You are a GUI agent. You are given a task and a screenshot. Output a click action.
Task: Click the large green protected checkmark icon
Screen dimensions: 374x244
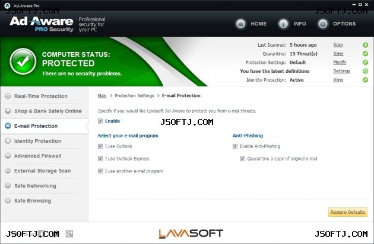(x=23, y=62)
